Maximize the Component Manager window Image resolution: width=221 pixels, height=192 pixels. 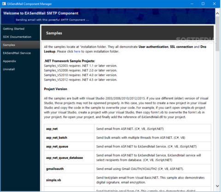click(203, 4)
